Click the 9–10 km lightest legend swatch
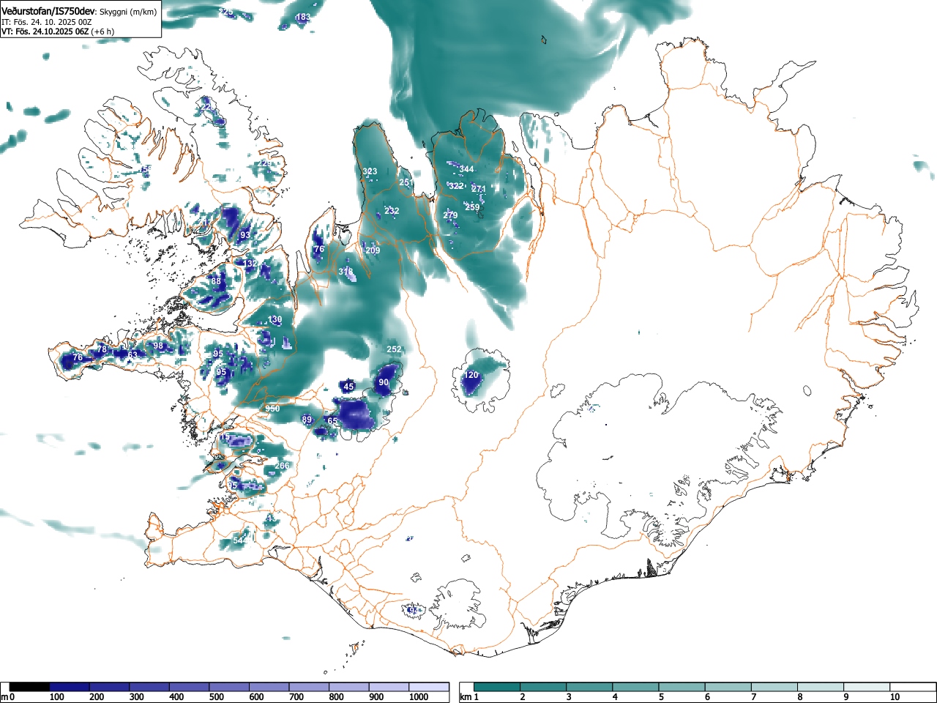The height and width of the screenshot is (703, 937). 867,687
